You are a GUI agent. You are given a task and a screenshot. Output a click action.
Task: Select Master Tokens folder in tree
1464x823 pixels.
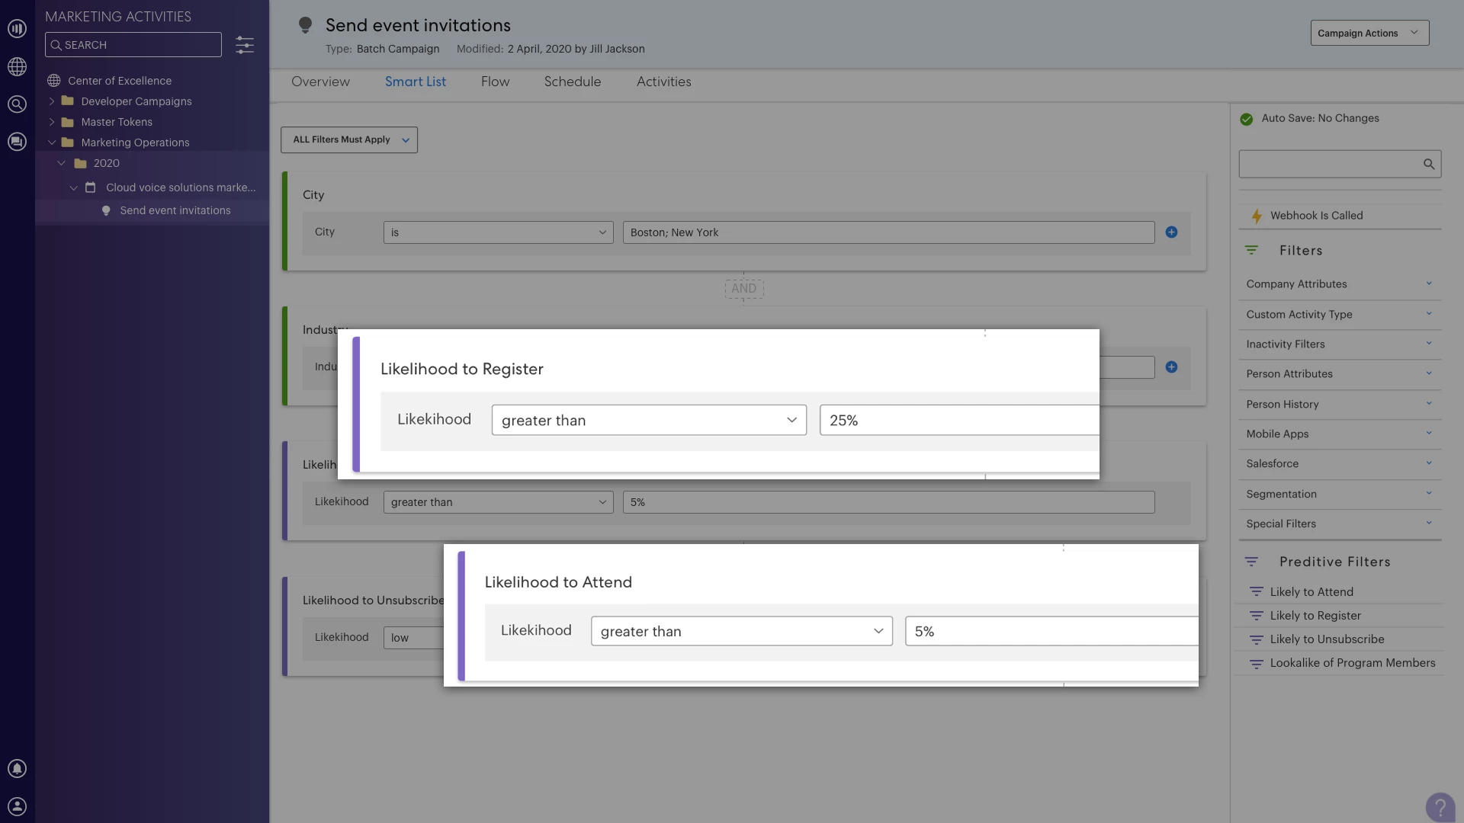(x=117, y=122)
